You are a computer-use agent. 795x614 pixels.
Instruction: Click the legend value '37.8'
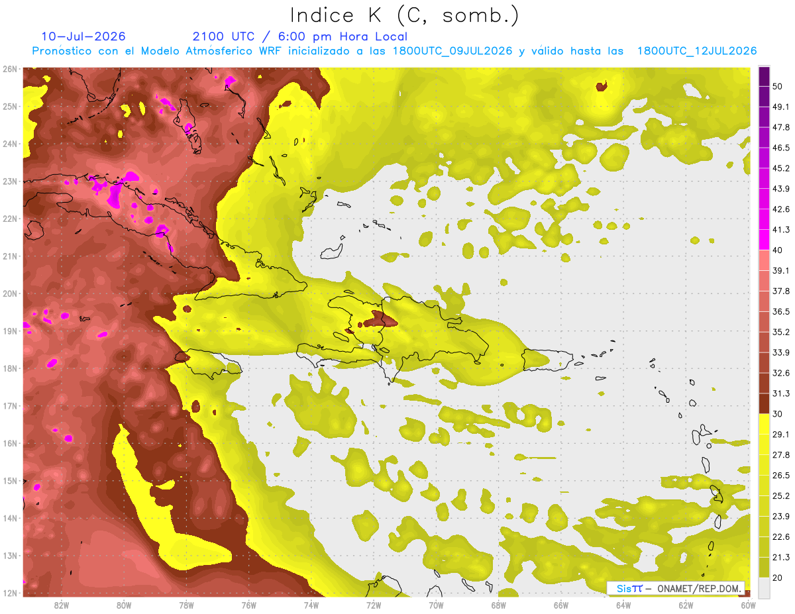pyautogui.click(x=781, y=291)
